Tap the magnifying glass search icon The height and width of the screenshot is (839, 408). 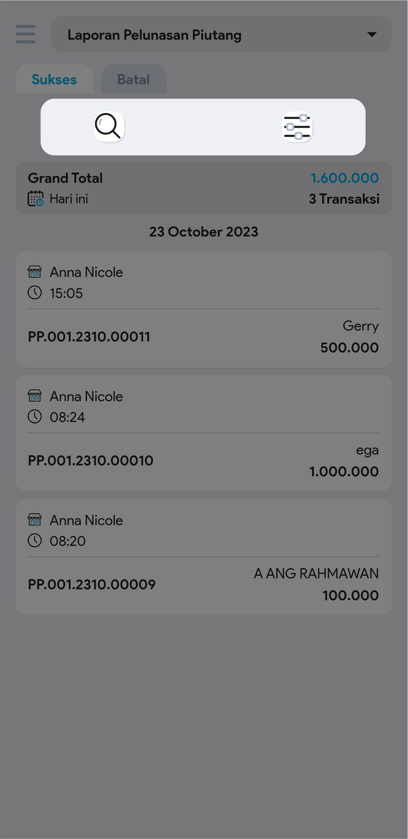[x=109, y=127]
